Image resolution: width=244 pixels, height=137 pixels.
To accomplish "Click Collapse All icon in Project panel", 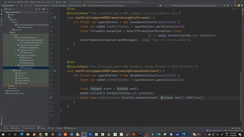I will pos(40,9).
